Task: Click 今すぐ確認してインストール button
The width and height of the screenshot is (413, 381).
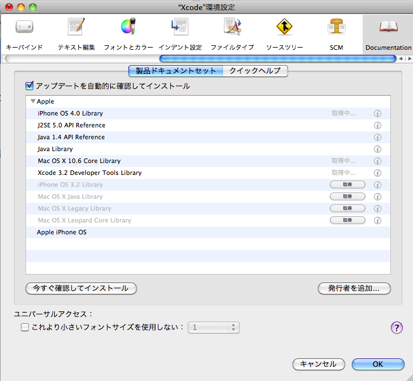Action: coord(81,288)
